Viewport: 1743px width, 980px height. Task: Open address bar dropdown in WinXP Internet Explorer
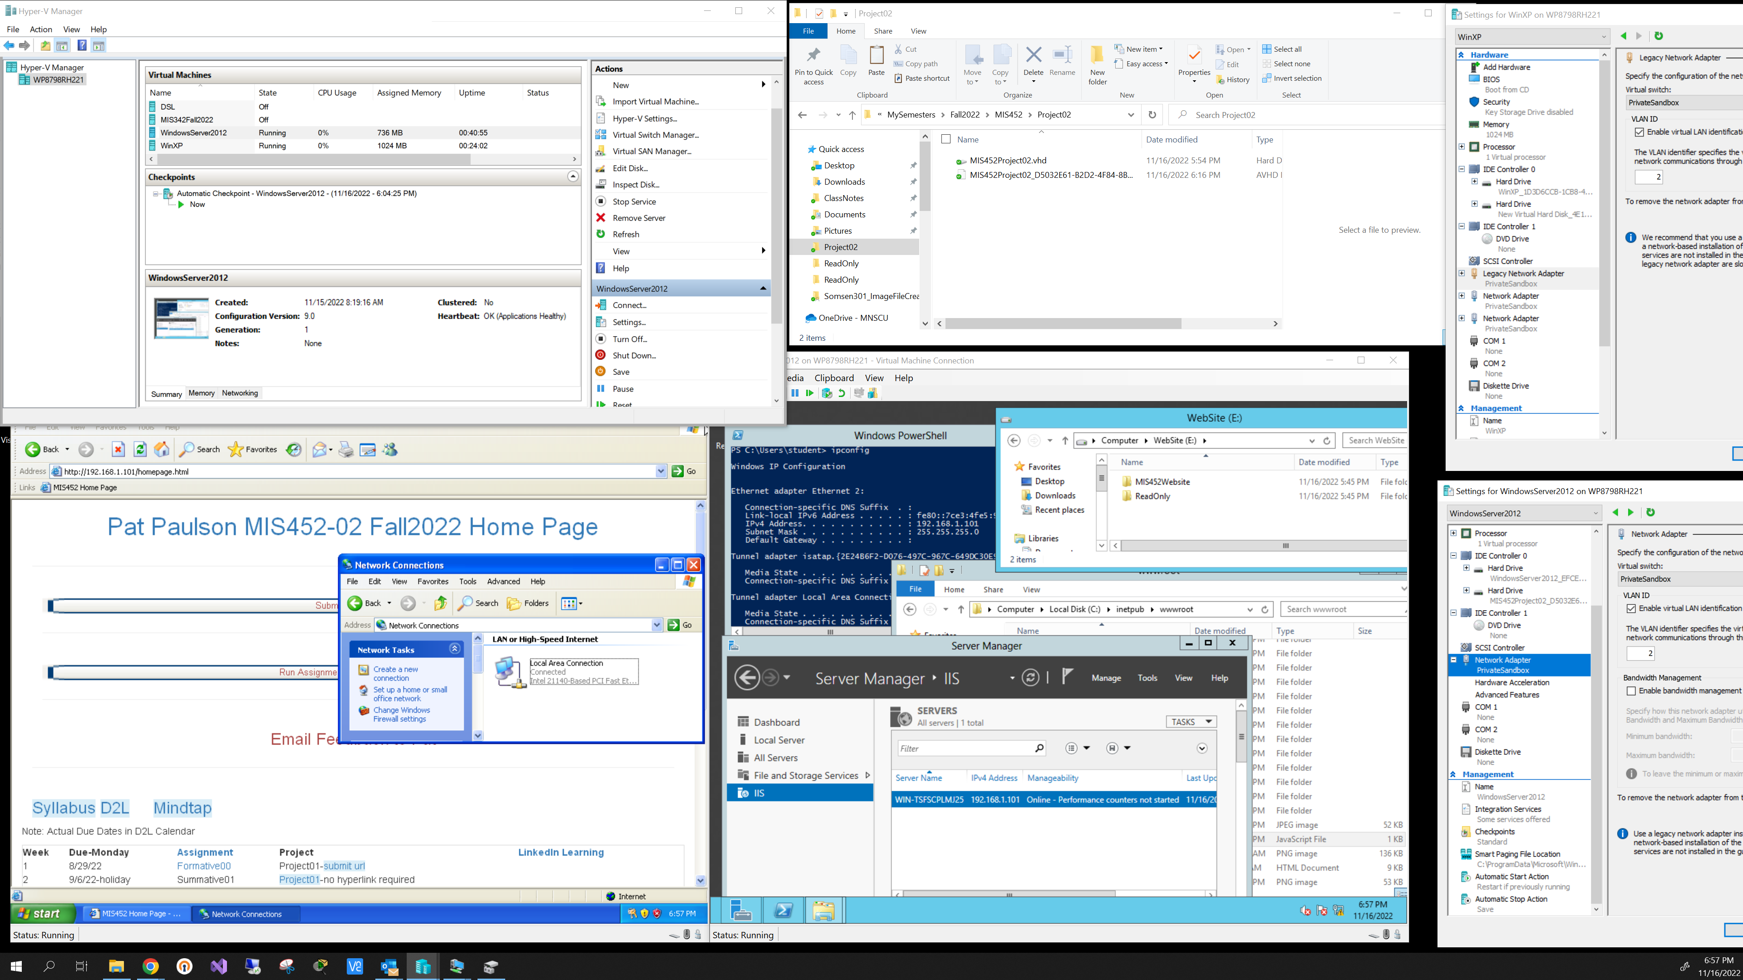click(x=661, y=471)
